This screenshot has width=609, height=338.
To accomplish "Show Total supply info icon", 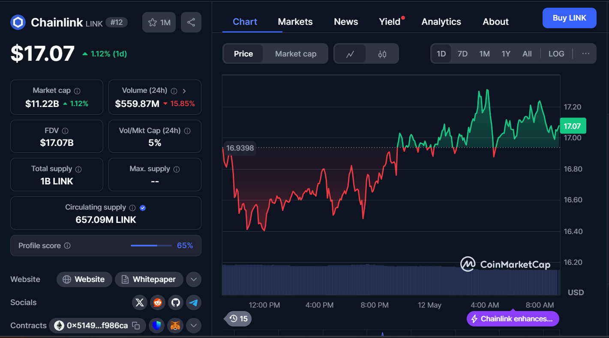I will tap(78, 169).
